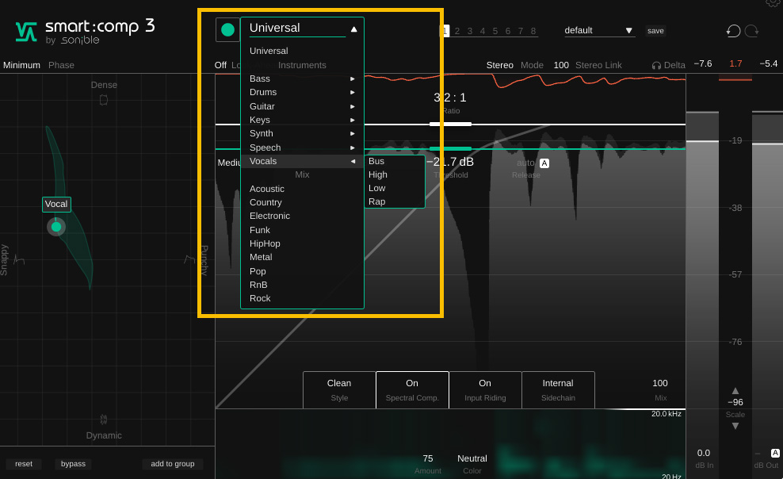783x479 pixels.
Task: Click the undo arrow icon
Action: coord(733,31)
